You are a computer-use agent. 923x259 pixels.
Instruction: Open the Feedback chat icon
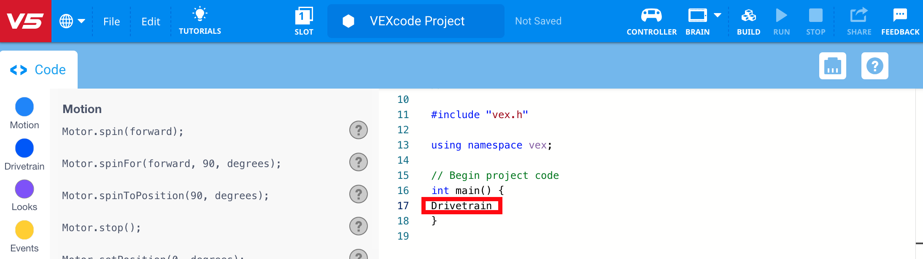tap(900, 16)
